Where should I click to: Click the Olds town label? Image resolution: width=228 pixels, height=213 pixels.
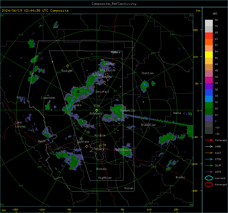pos(97,106)
